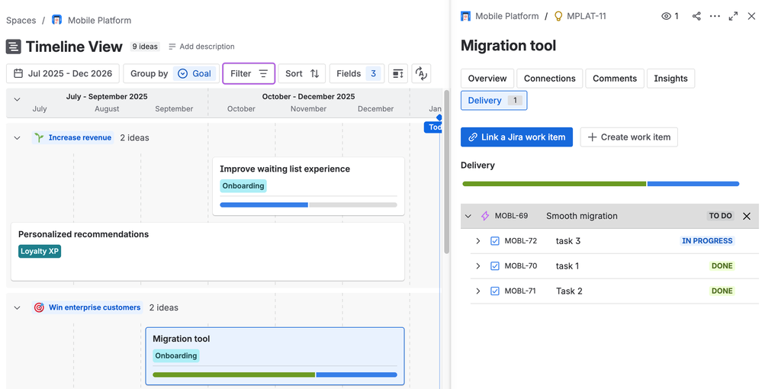Click the row layout icon next to Fields

coord(398,73)
